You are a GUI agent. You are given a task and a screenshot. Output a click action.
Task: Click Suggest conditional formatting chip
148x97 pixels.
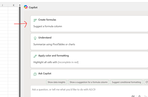(x=126, y=82)
